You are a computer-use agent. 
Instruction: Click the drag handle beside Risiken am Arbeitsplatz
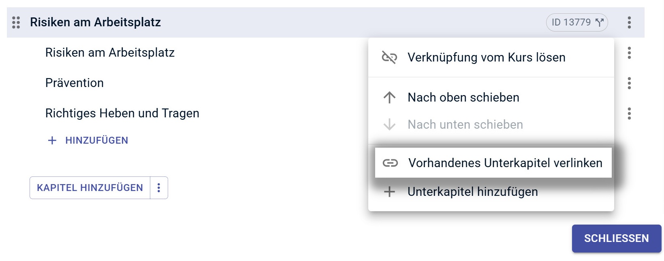pos(17,23)
